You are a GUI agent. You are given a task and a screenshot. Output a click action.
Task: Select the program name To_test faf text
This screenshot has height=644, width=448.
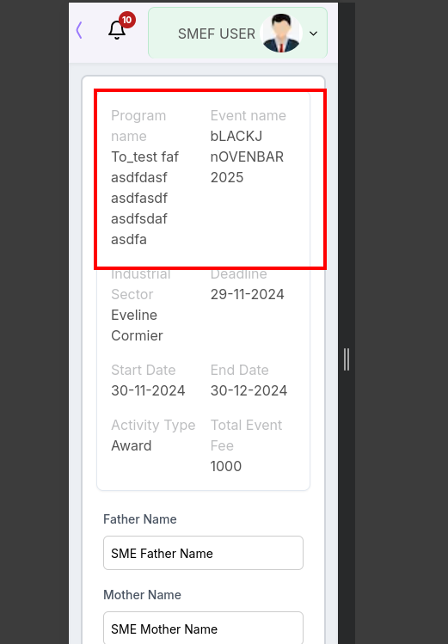pyautogui.click(x=145, y=198)
